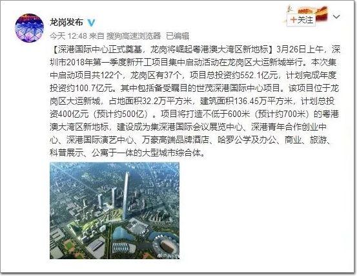Click the blue lake in the rendering image

pos(121,233)
